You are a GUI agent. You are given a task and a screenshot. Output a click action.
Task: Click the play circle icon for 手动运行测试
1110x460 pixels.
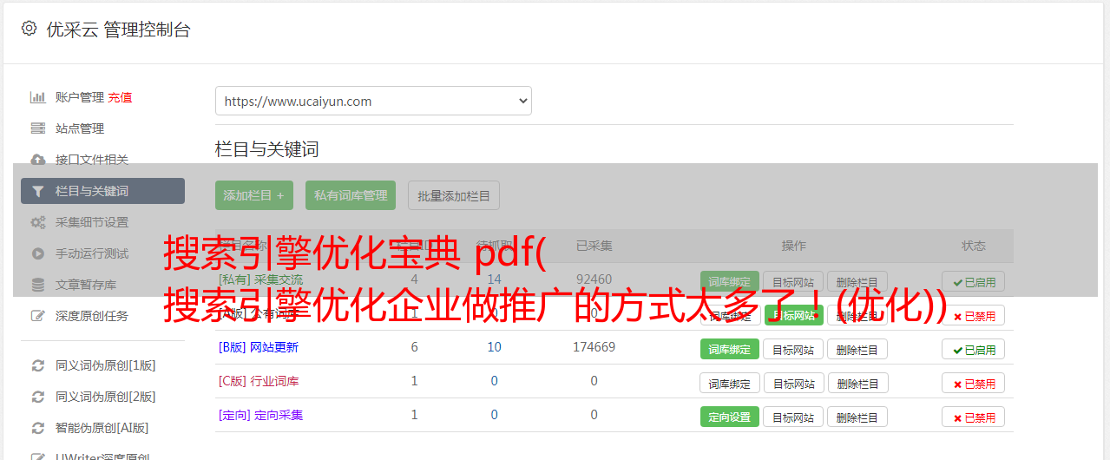pos(38,253)
